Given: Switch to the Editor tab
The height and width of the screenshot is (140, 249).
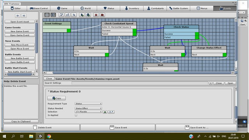Looking at the screenshot, I should [x=16, y=8].
